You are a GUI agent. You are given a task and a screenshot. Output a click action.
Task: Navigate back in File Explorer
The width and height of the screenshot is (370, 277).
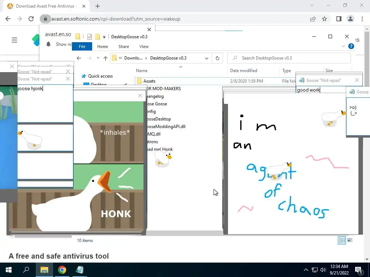pos(79,58)
